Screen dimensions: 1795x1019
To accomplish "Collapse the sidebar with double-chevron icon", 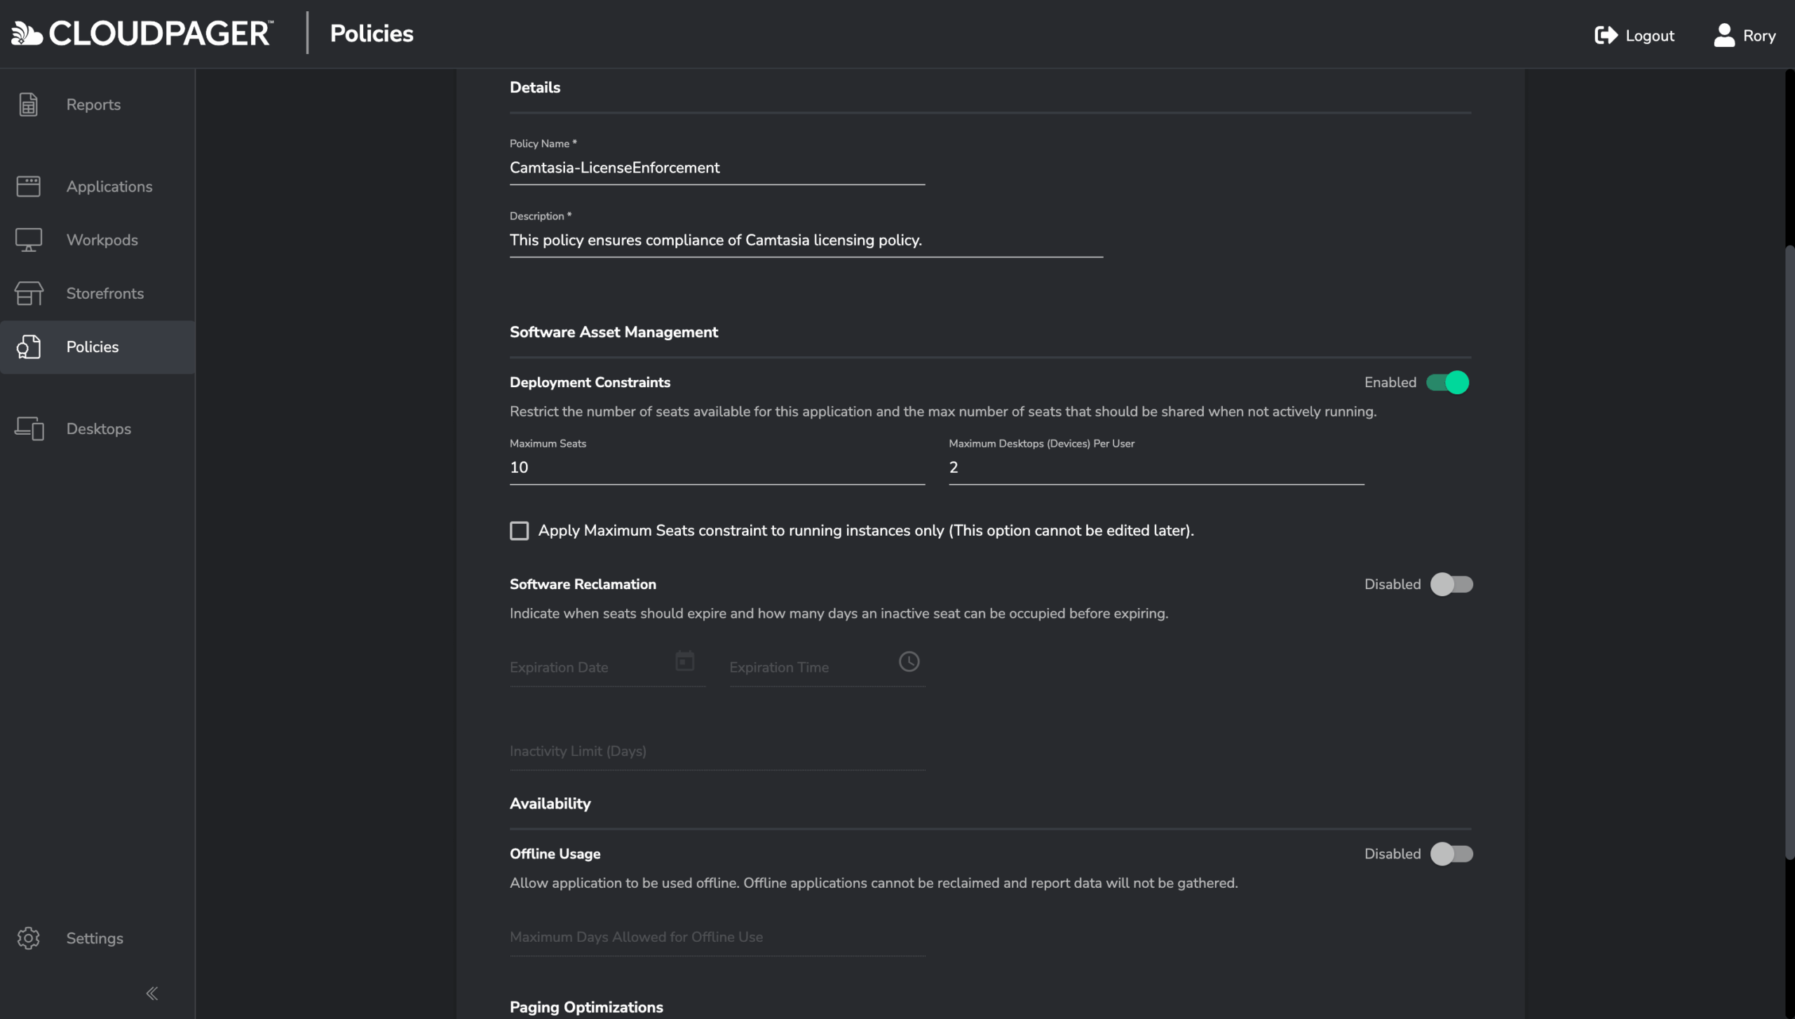I will tap(152, 993).
